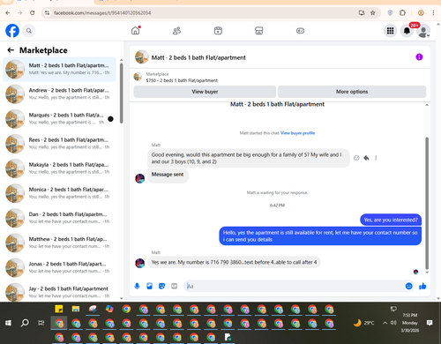Click the back arrow beside Marketplace
Viewport: 441px width, 344px height.
pos(11,50)
